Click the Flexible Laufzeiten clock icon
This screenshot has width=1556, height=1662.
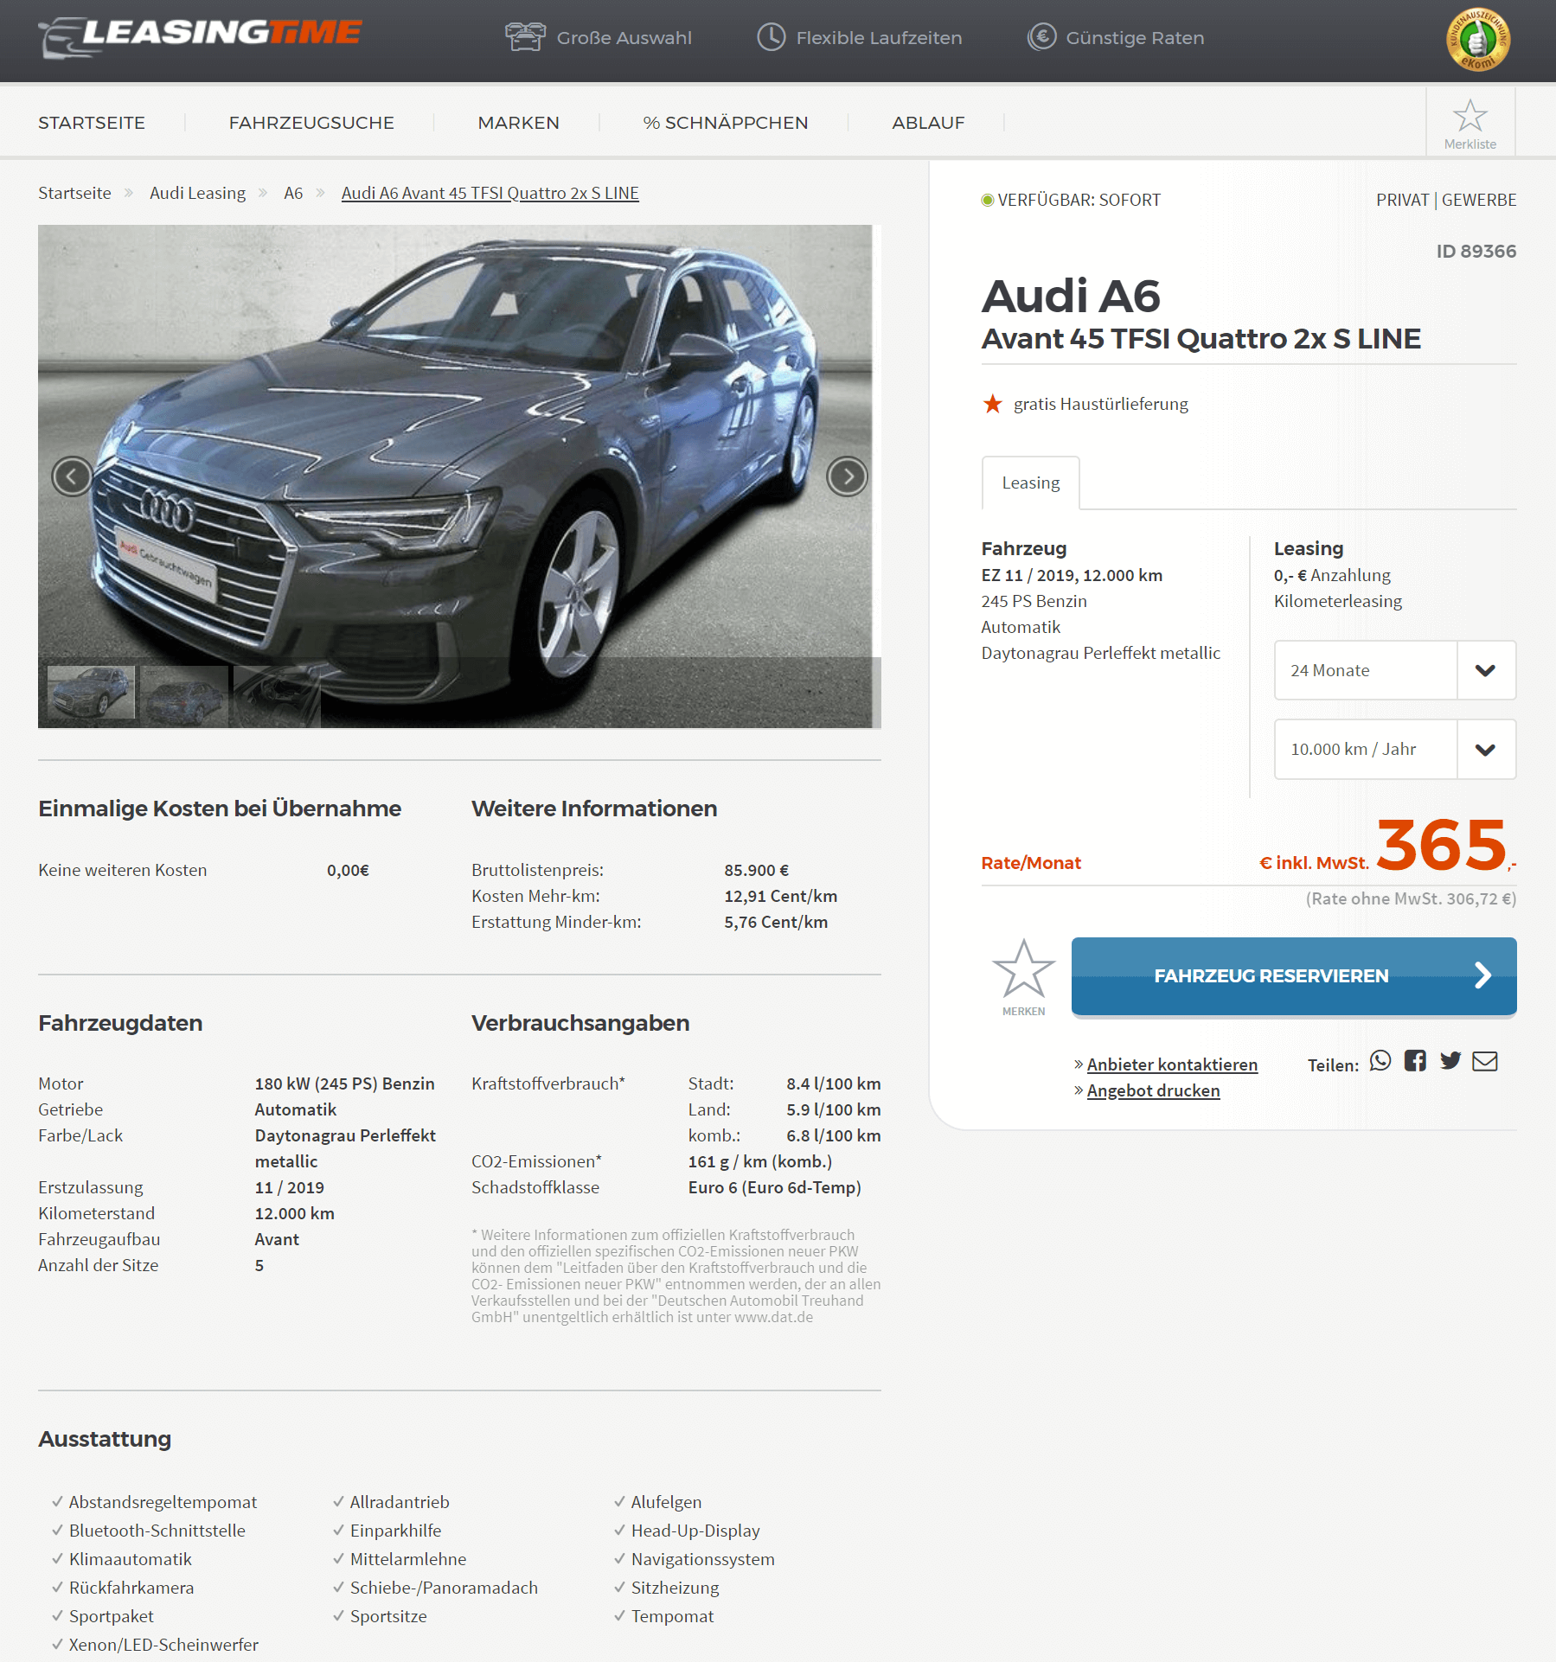[x=771, y=37]
